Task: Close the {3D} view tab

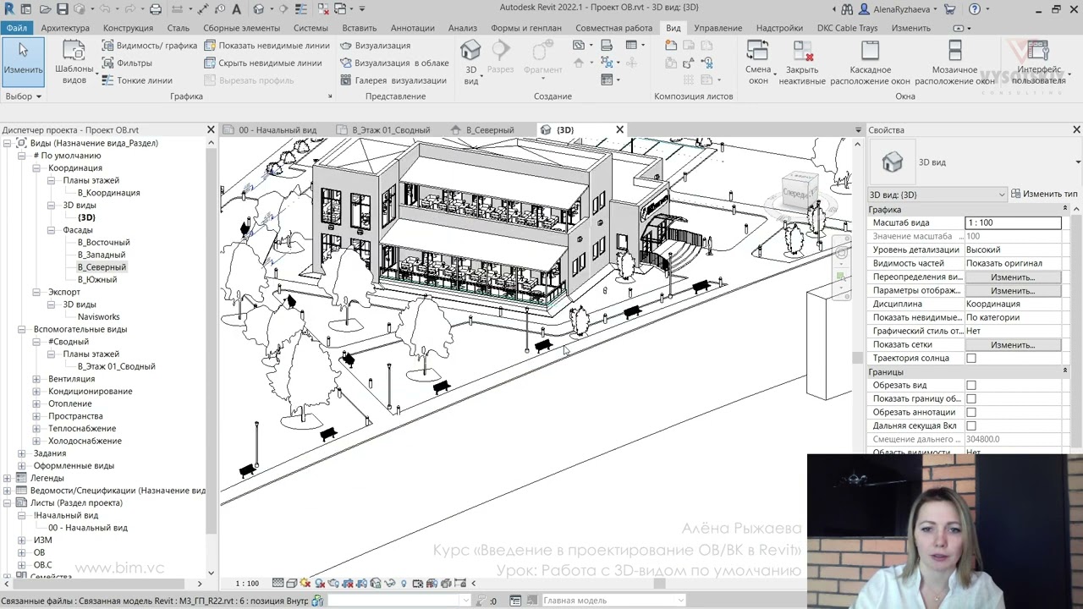Action: 619,129
